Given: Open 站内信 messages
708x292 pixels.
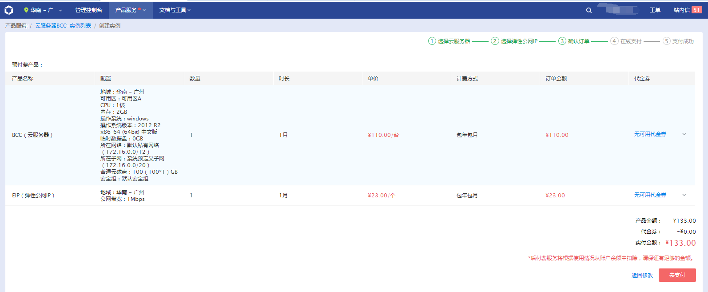Looking at the screenshot, I should coord(681,10).
